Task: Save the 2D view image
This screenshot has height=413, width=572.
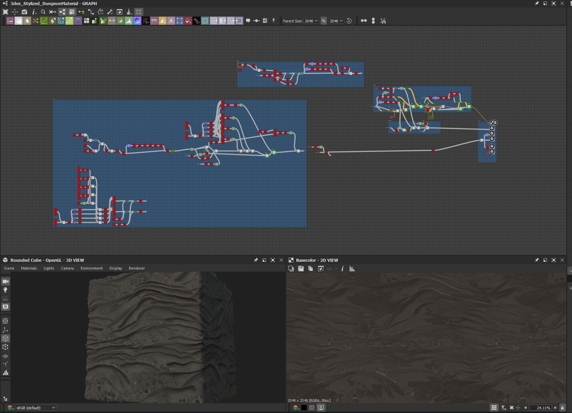Action: click(301, 269)
